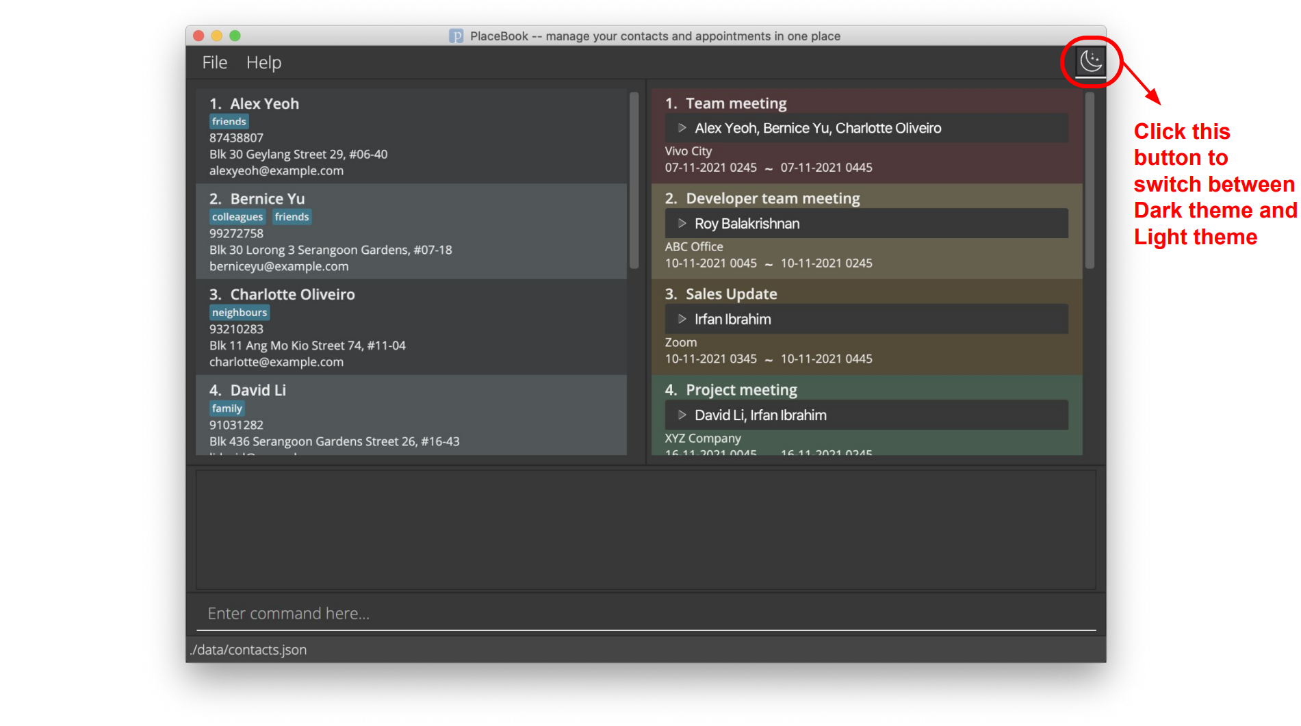
Task: Select the Developer team meeting title
Action: (773, 198)
